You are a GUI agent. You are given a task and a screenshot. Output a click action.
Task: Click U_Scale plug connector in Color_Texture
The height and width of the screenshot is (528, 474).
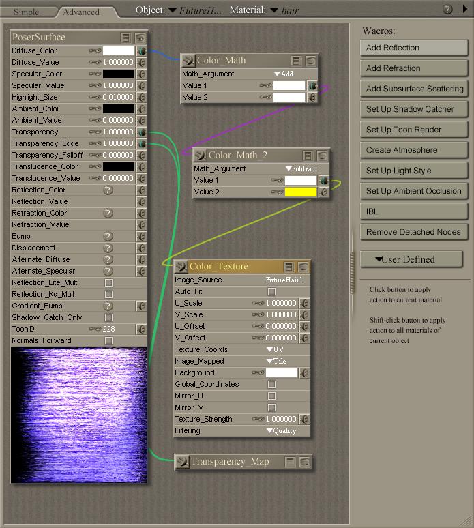point(304,304)
